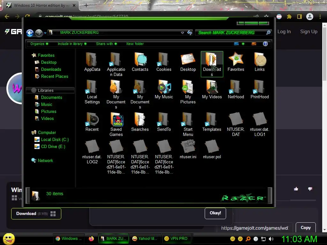Select the ntuser.dat.LOG1 file
The width and height of the screenshot is (327, 245).
click(x=259, y=124)
